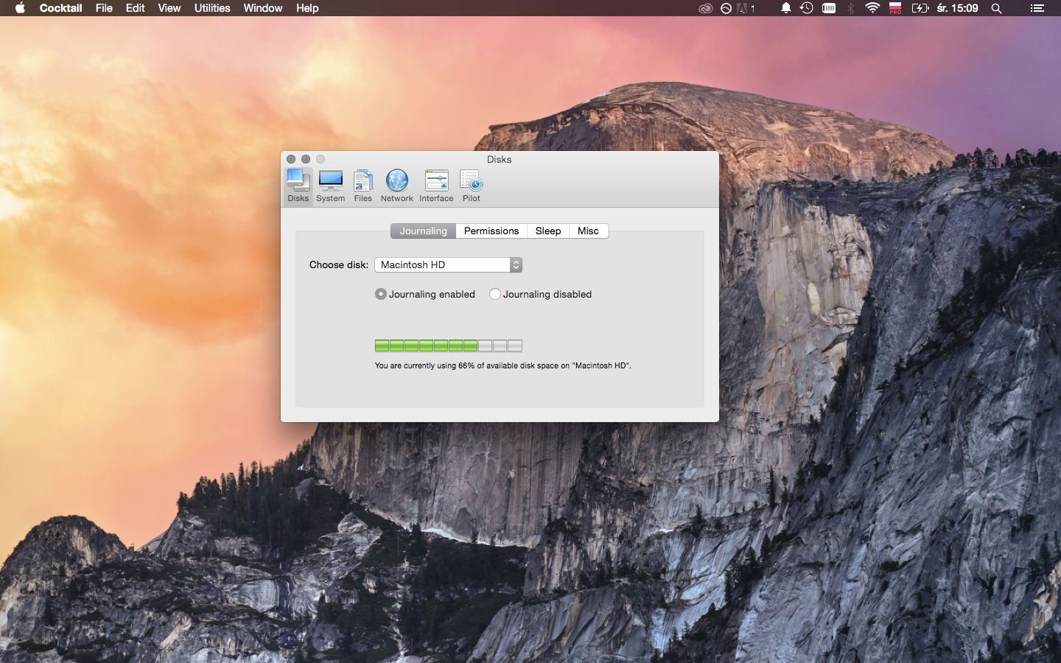The height and width of the screenshot is (663, 1061).
Task: Click the menu bar clock showing 15:09
Action: 957,8
